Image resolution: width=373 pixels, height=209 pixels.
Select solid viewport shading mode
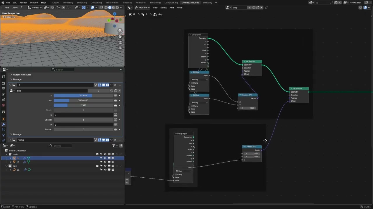click(x=110, y=8)
